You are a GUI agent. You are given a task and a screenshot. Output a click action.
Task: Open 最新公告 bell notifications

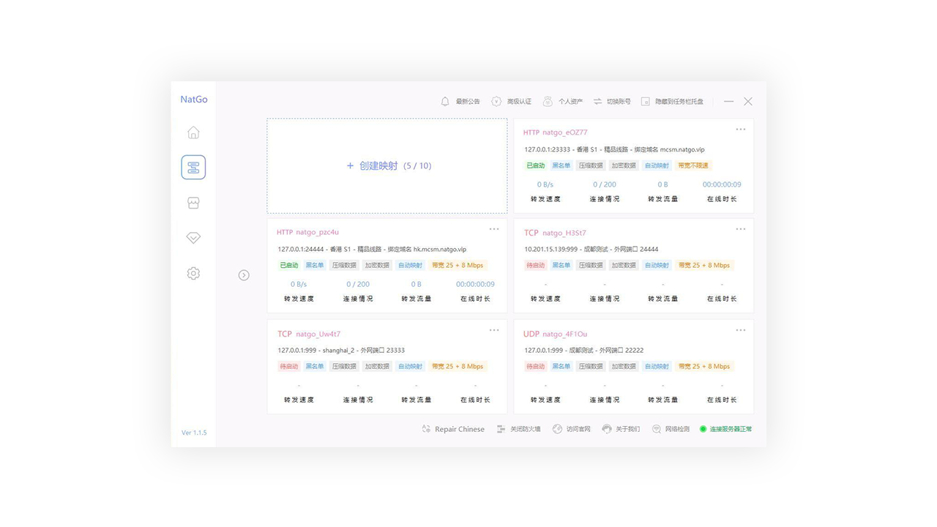(460, 102)
